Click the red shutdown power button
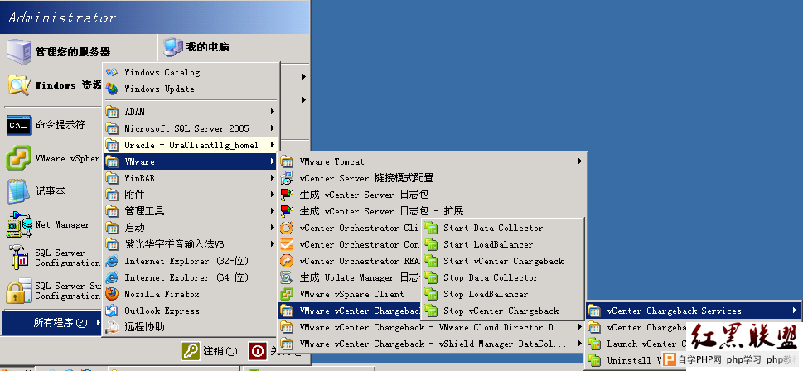The image size is (803, 371). [258, 351]
